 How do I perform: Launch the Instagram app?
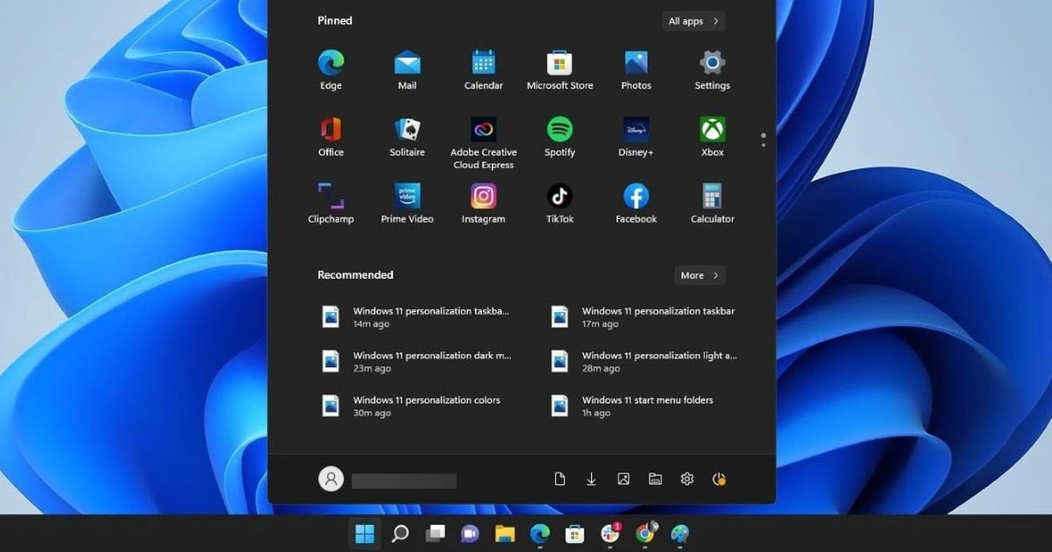coord(483,202)
